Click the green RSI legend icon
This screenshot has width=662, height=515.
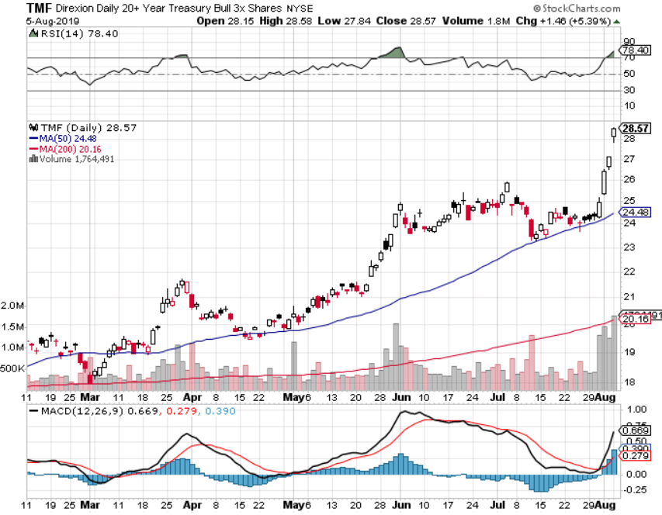[33, 33]
